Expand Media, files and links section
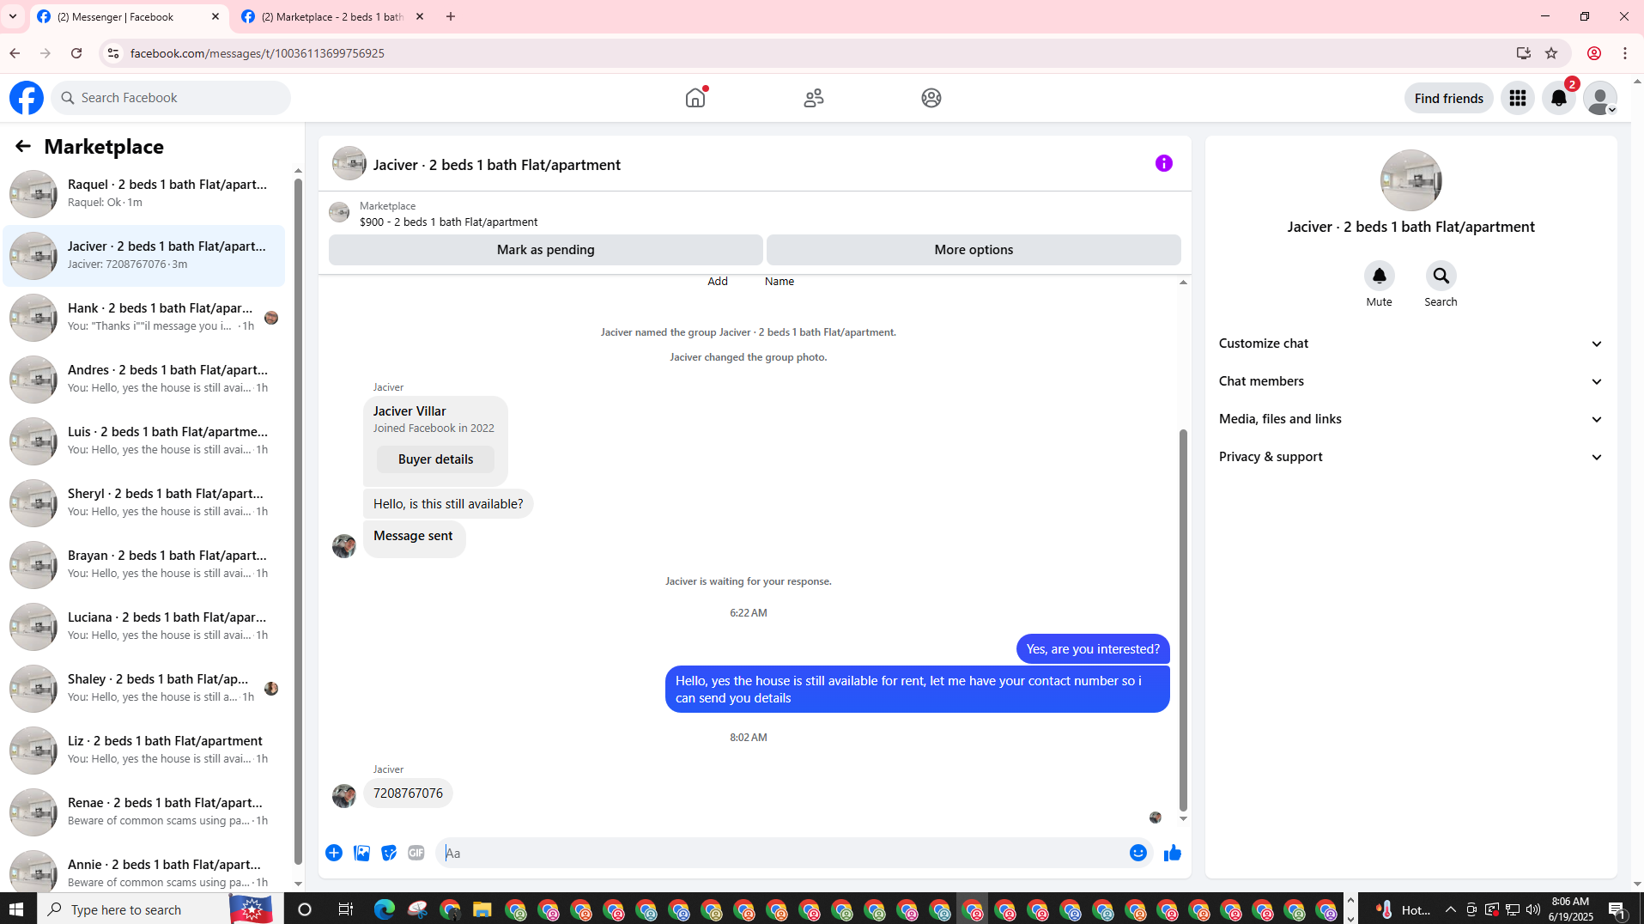 [1411, 419]
